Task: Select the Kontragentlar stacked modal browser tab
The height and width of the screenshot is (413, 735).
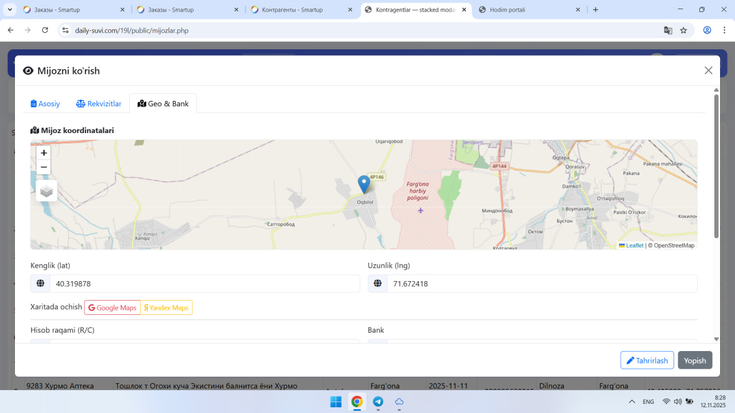Action: tap(417, 10)
